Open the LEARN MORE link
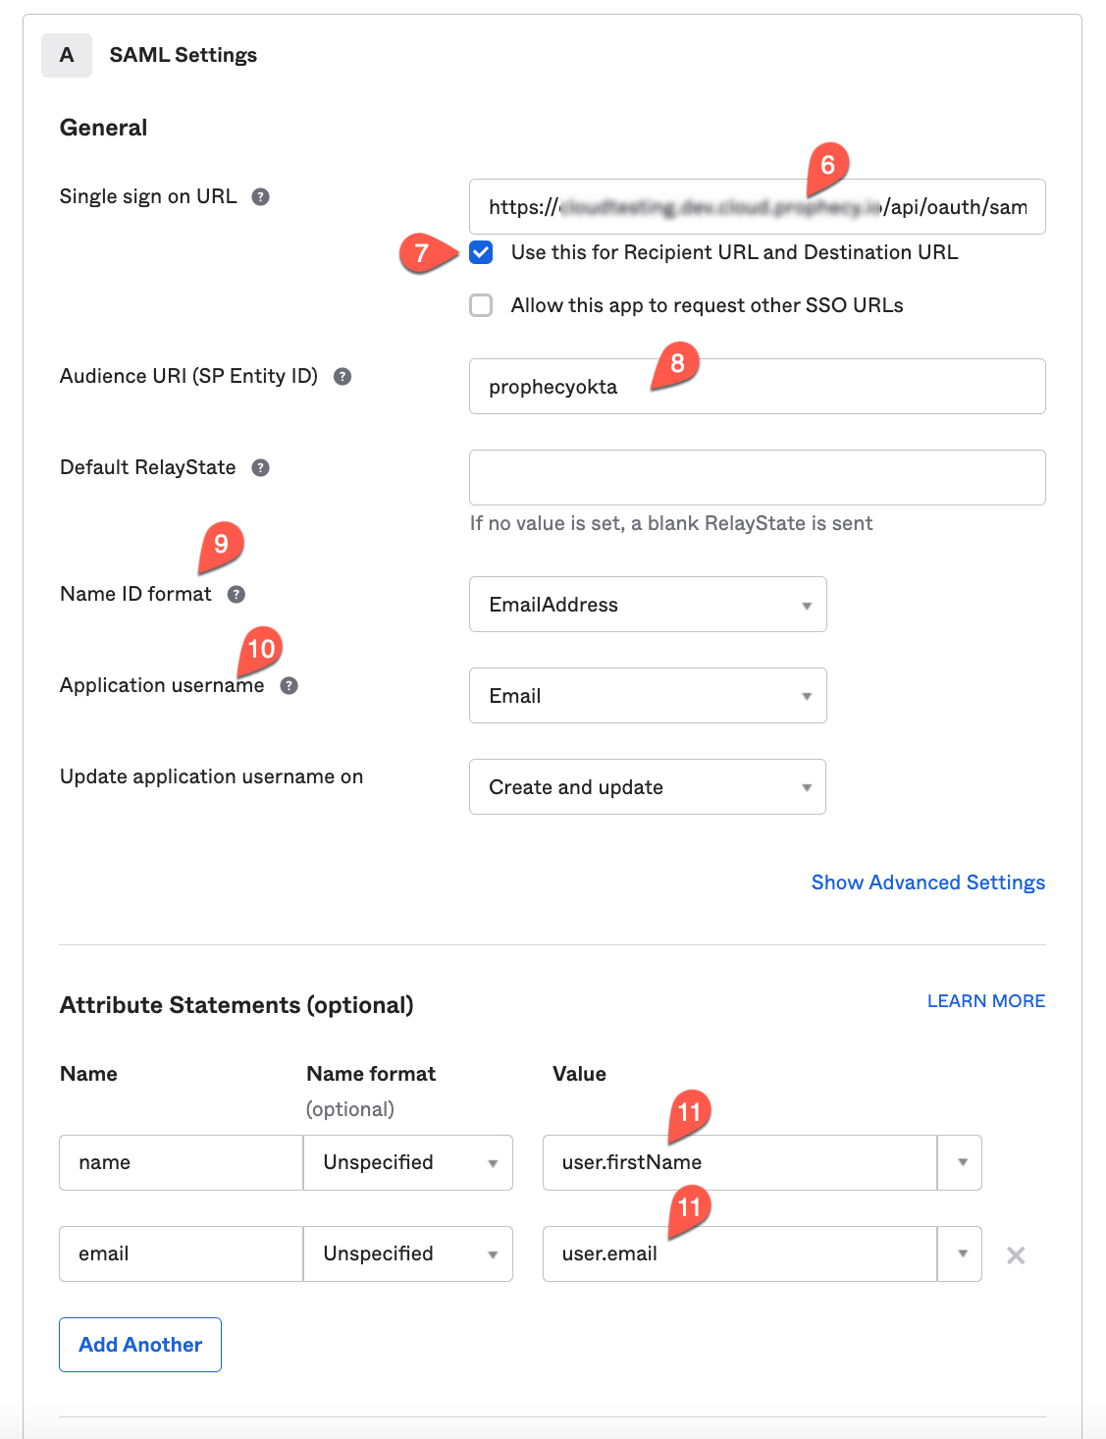This screenshot has width=1106, height=1439. 985,1000
